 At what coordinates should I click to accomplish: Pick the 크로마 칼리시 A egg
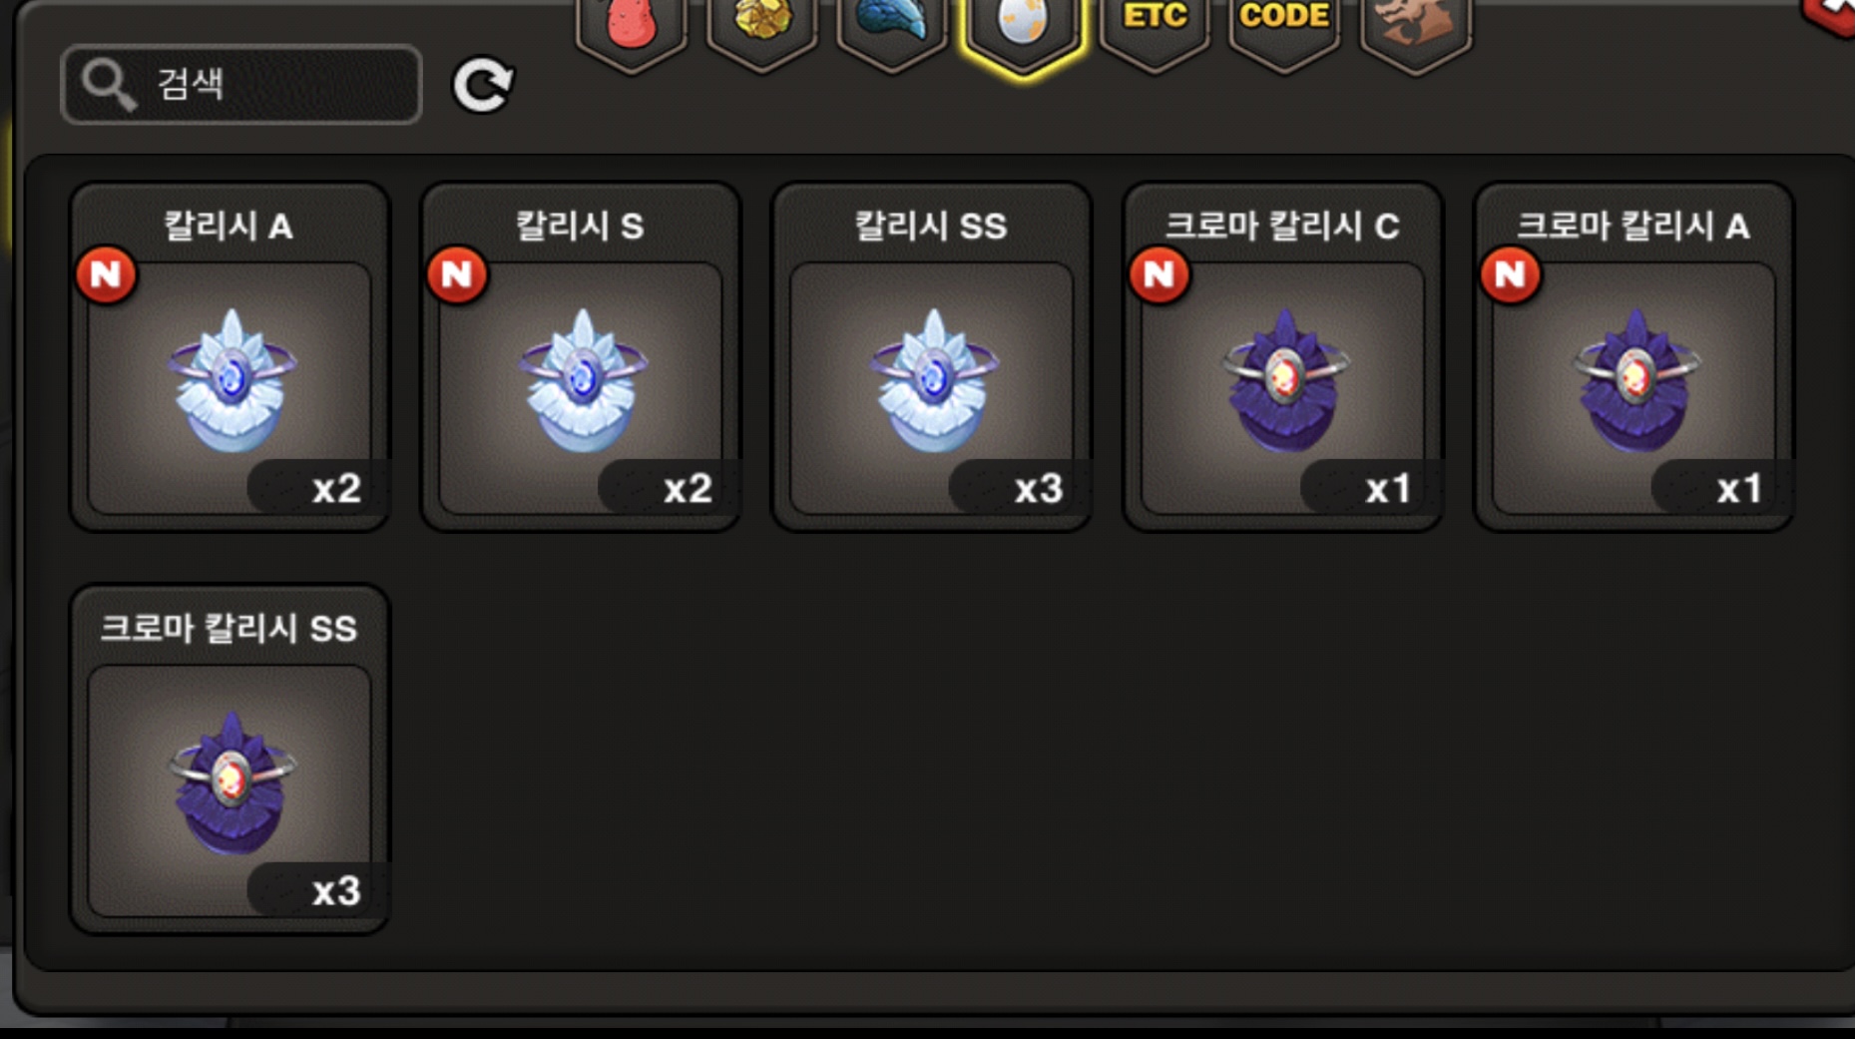click(1634, 356)
